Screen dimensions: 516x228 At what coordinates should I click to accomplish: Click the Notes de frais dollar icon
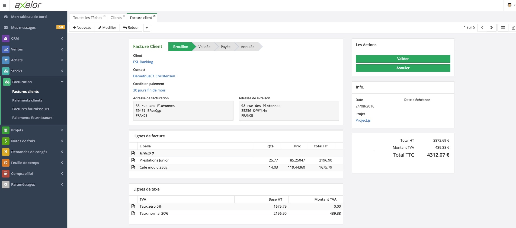click(6, 141)
